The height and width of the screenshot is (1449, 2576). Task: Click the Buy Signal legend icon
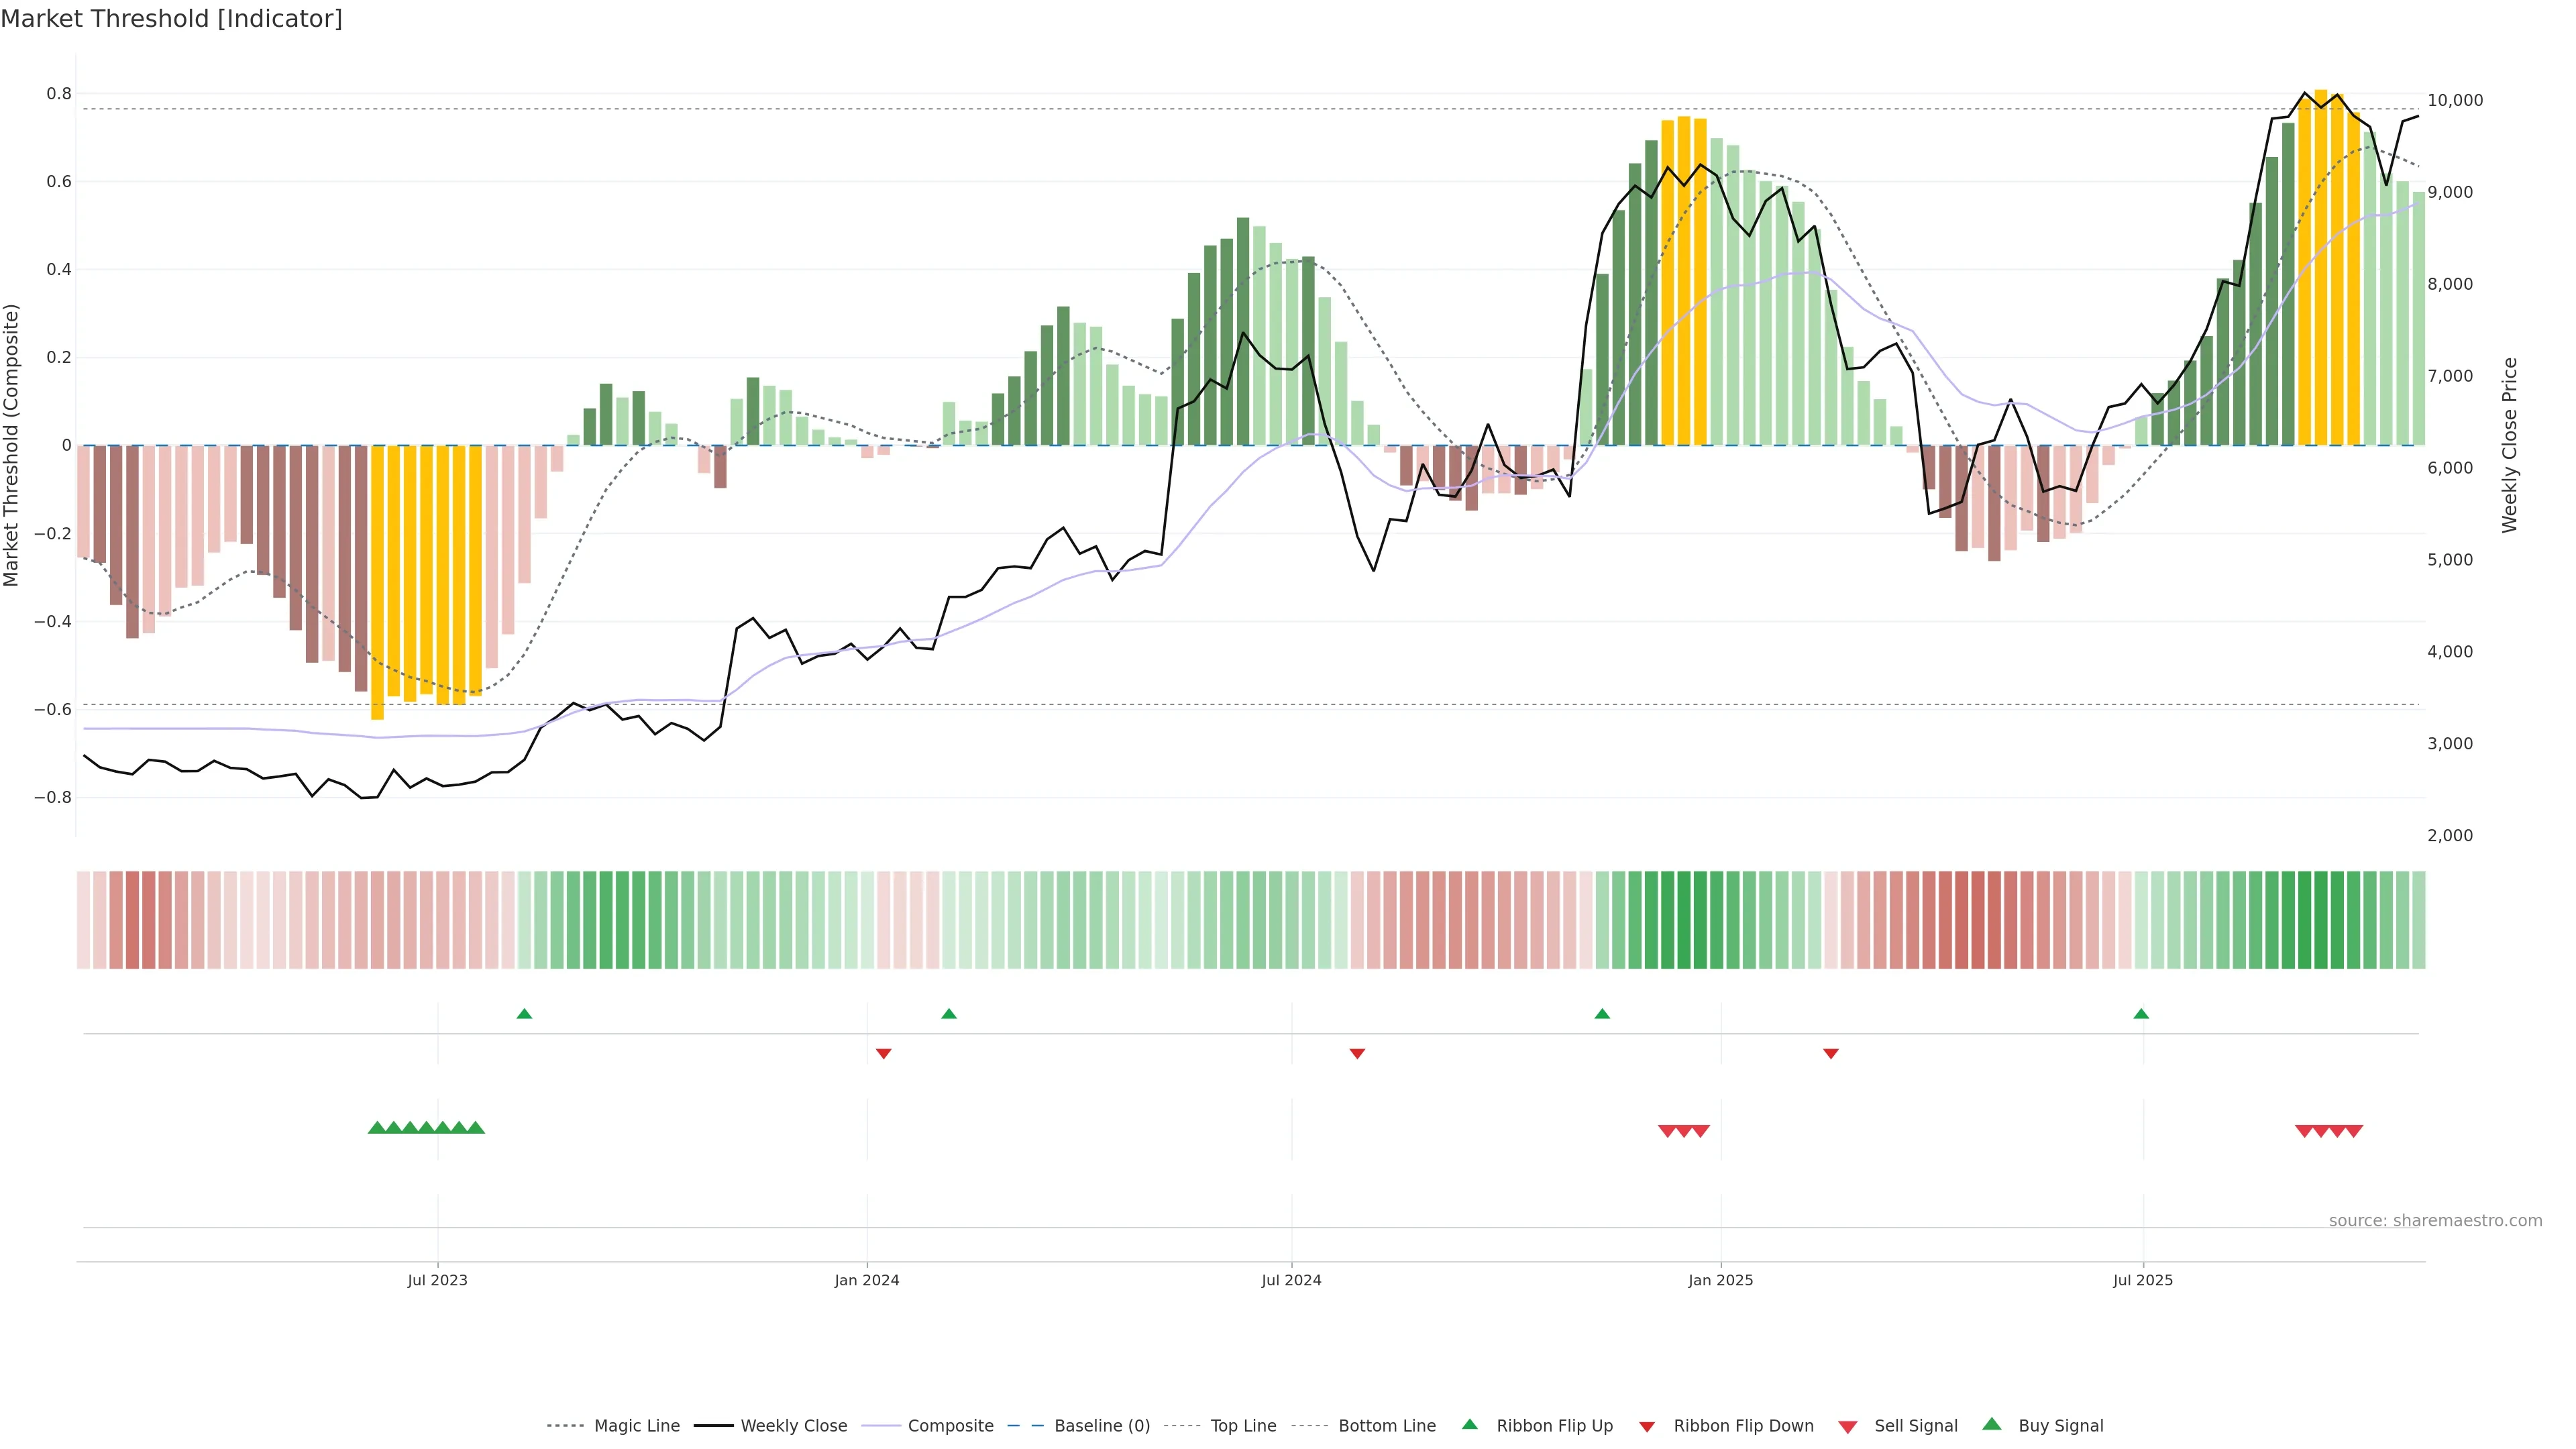(x=1992, y=1424)
